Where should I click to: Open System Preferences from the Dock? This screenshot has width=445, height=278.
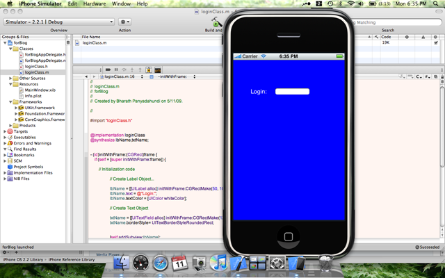point(277,263)
